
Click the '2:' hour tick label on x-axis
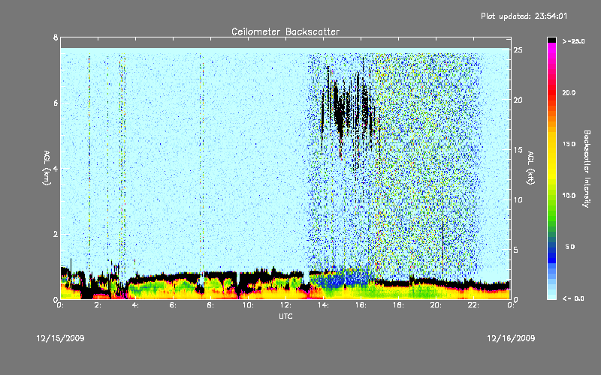pos(98,305)
